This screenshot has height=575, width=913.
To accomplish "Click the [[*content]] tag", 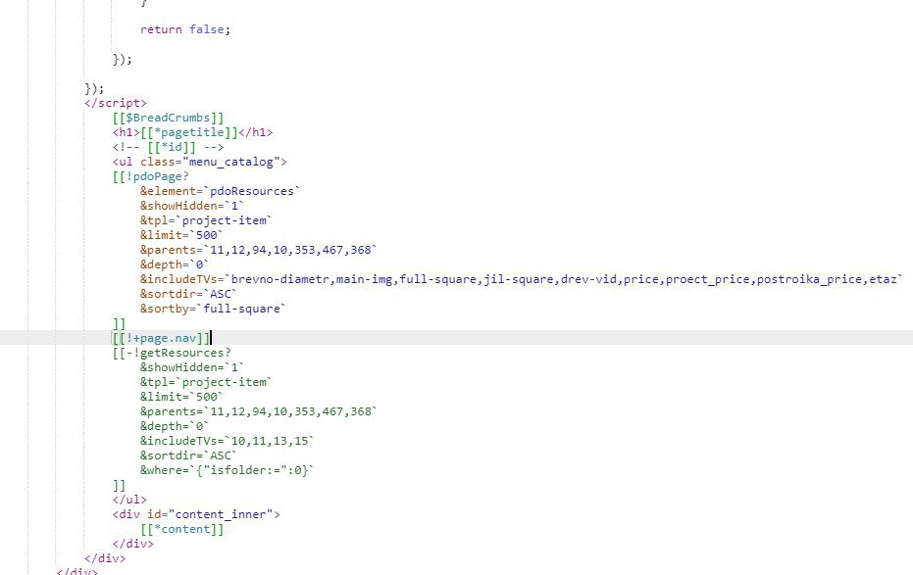I will point(181,529).
